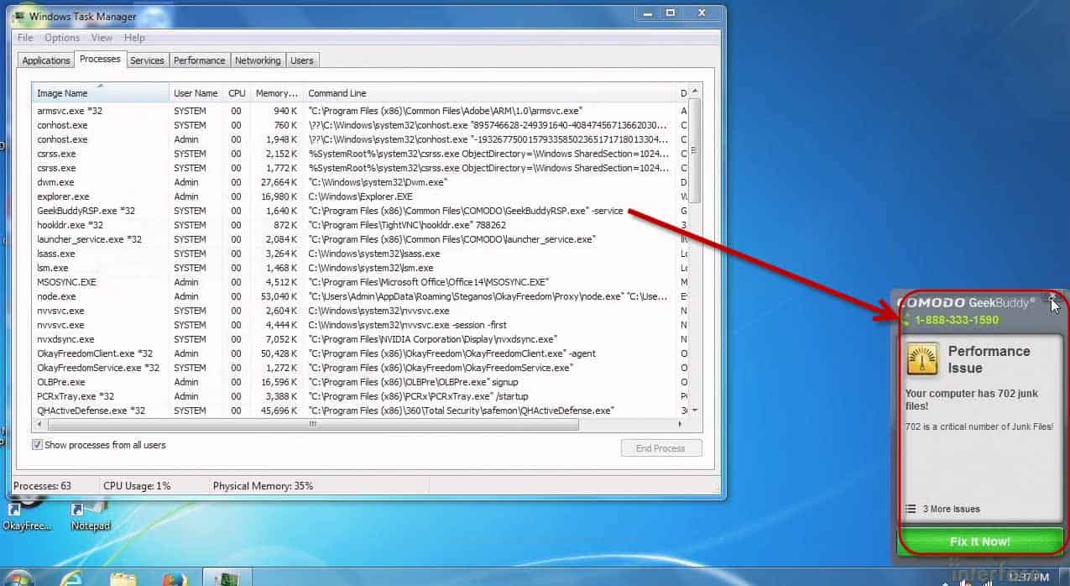The width and height of the screenshot is (1070, 586).
Task: Select the nvxdsync.exe process
Action: coord(360,339)
